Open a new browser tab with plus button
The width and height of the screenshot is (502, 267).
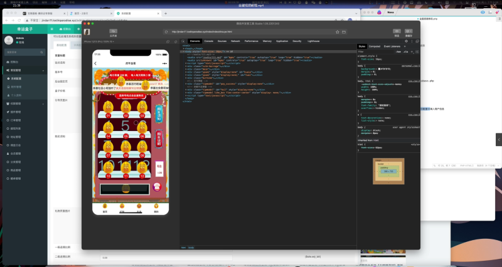pos(166,13)
